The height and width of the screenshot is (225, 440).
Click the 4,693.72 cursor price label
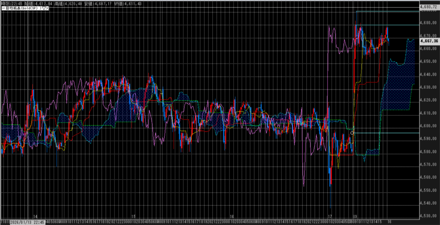[428, 8]
